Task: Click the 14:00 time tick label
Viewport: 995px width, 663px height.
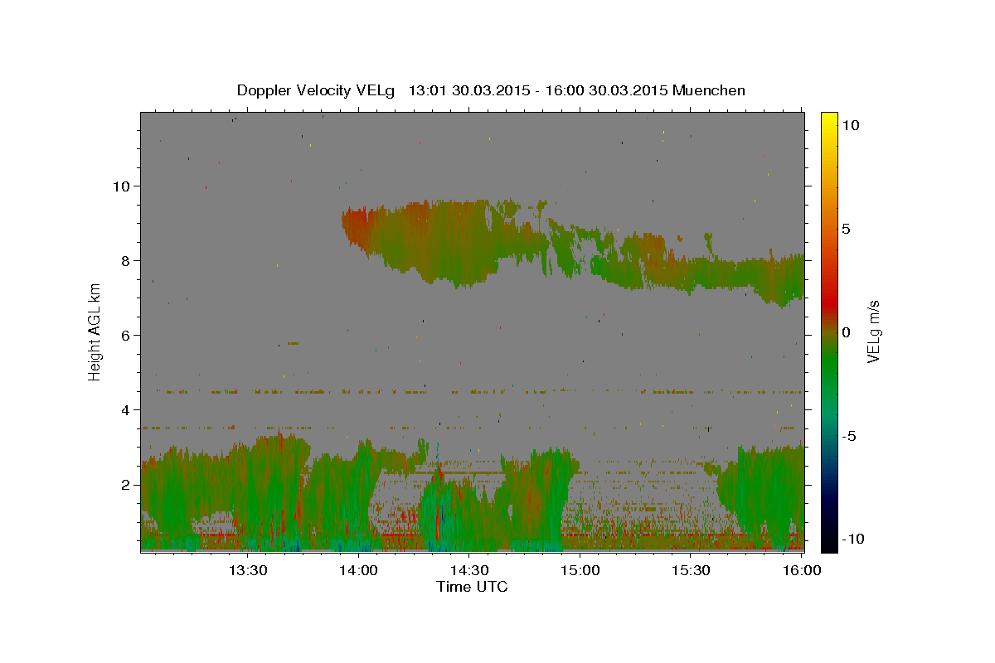Action: [x=359, y=570]
